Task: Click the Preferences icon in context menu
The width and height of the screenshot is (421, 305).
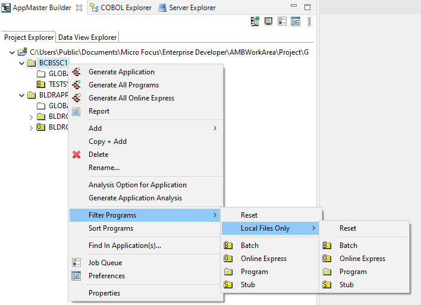Action: [x=76, y=276]
